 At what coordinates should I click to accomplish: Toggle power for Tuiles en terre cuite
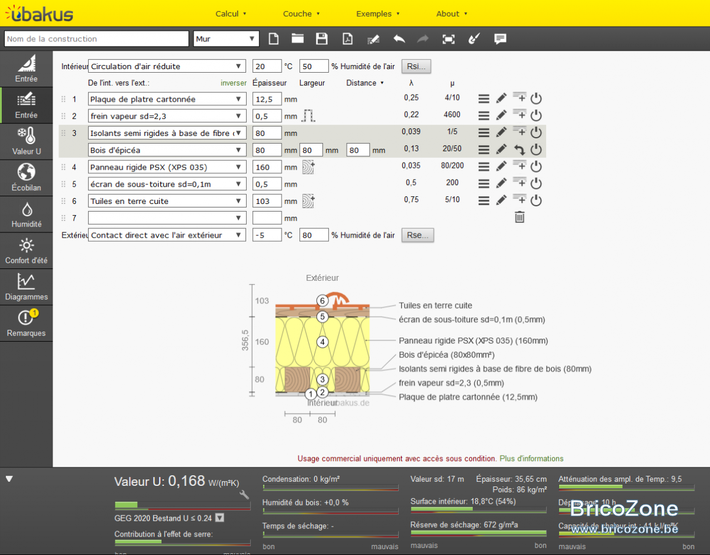(x=536, y=201)
